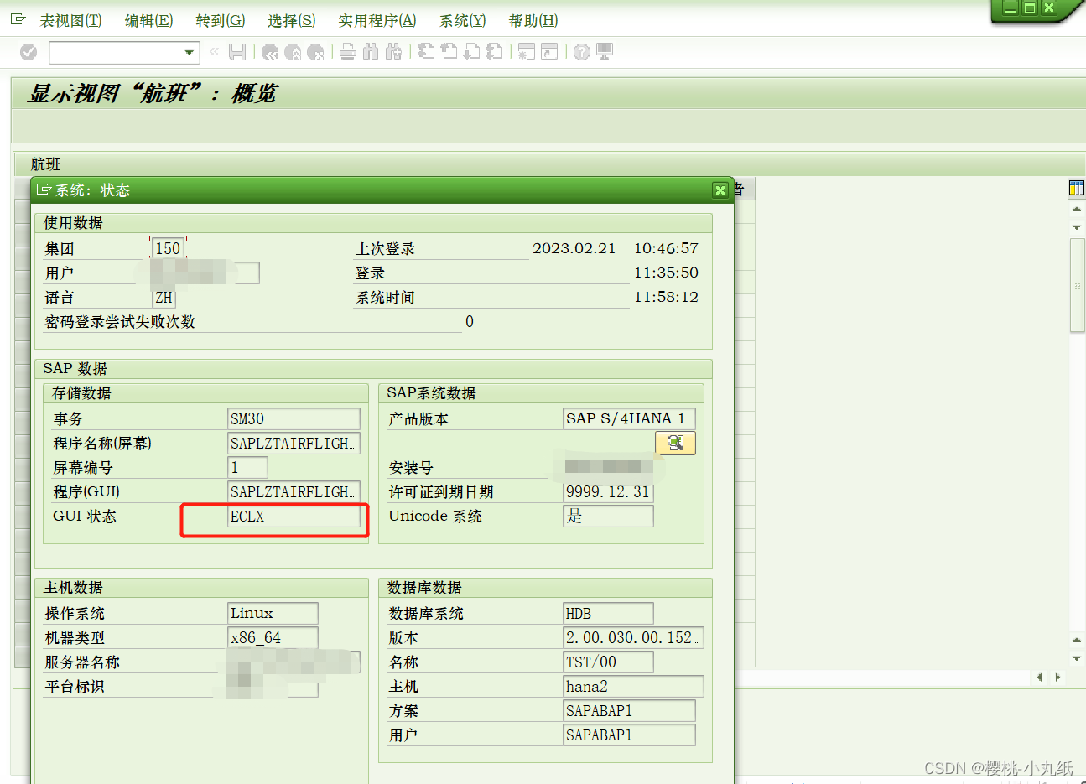The width and height of the screenshot is (1086, 784).
Task: Click the Generate Shortcut icon
Action: click(549, 51)
